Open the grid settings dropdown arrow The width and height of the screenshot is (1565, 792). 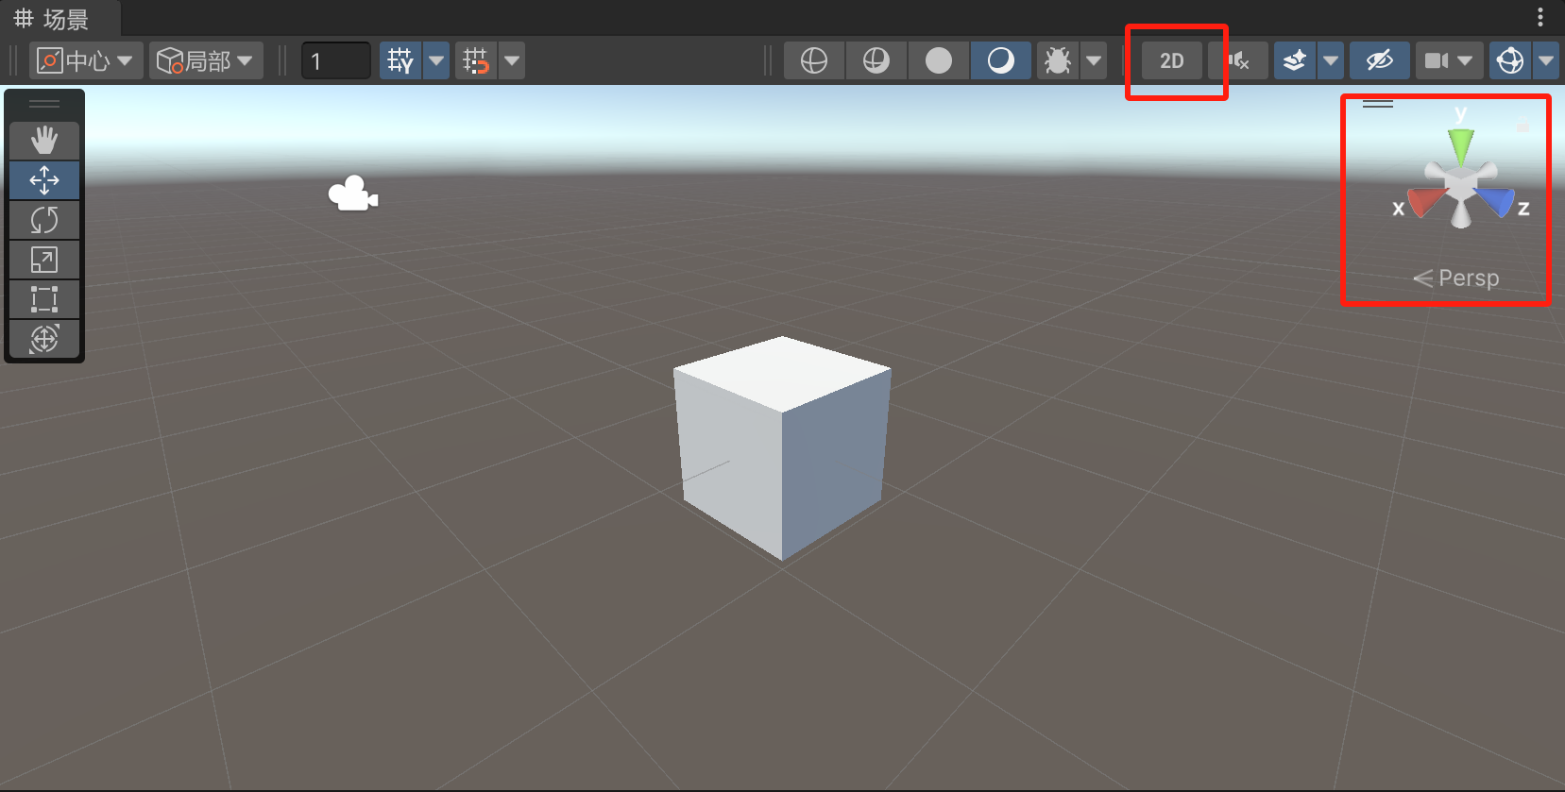[x=436, y=60]
